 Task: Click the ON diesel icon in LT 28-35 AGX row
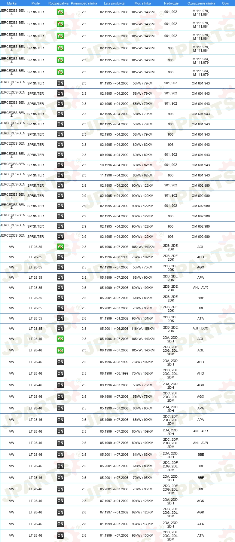click(x=60, y=267)
